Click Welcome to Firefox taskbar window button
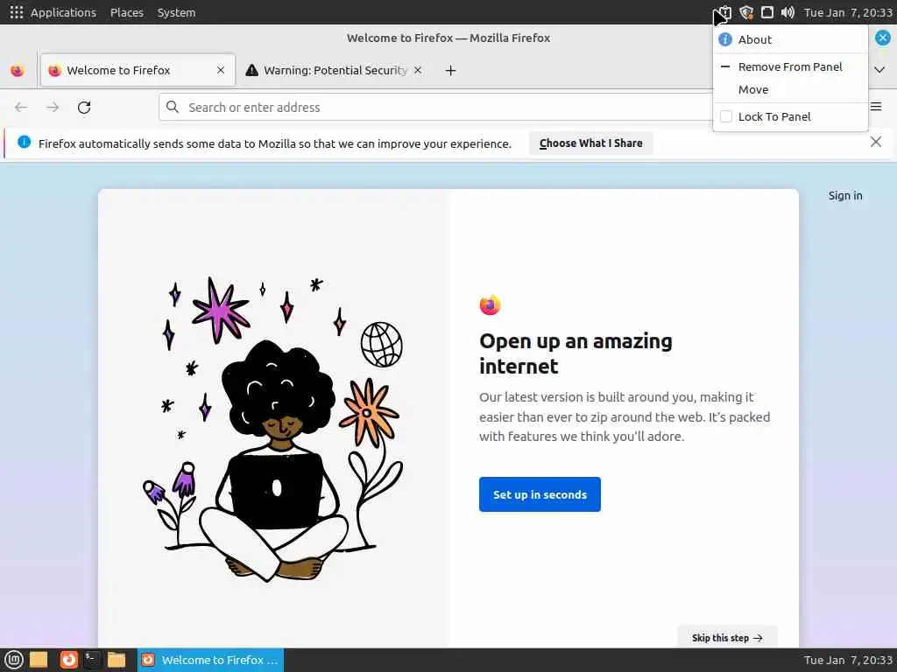897x672 pixels. 210,660
